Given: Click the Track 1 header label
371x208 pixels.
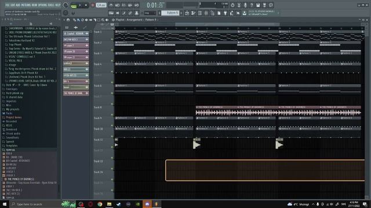Looking at the screenshot, I should (98, 32).
